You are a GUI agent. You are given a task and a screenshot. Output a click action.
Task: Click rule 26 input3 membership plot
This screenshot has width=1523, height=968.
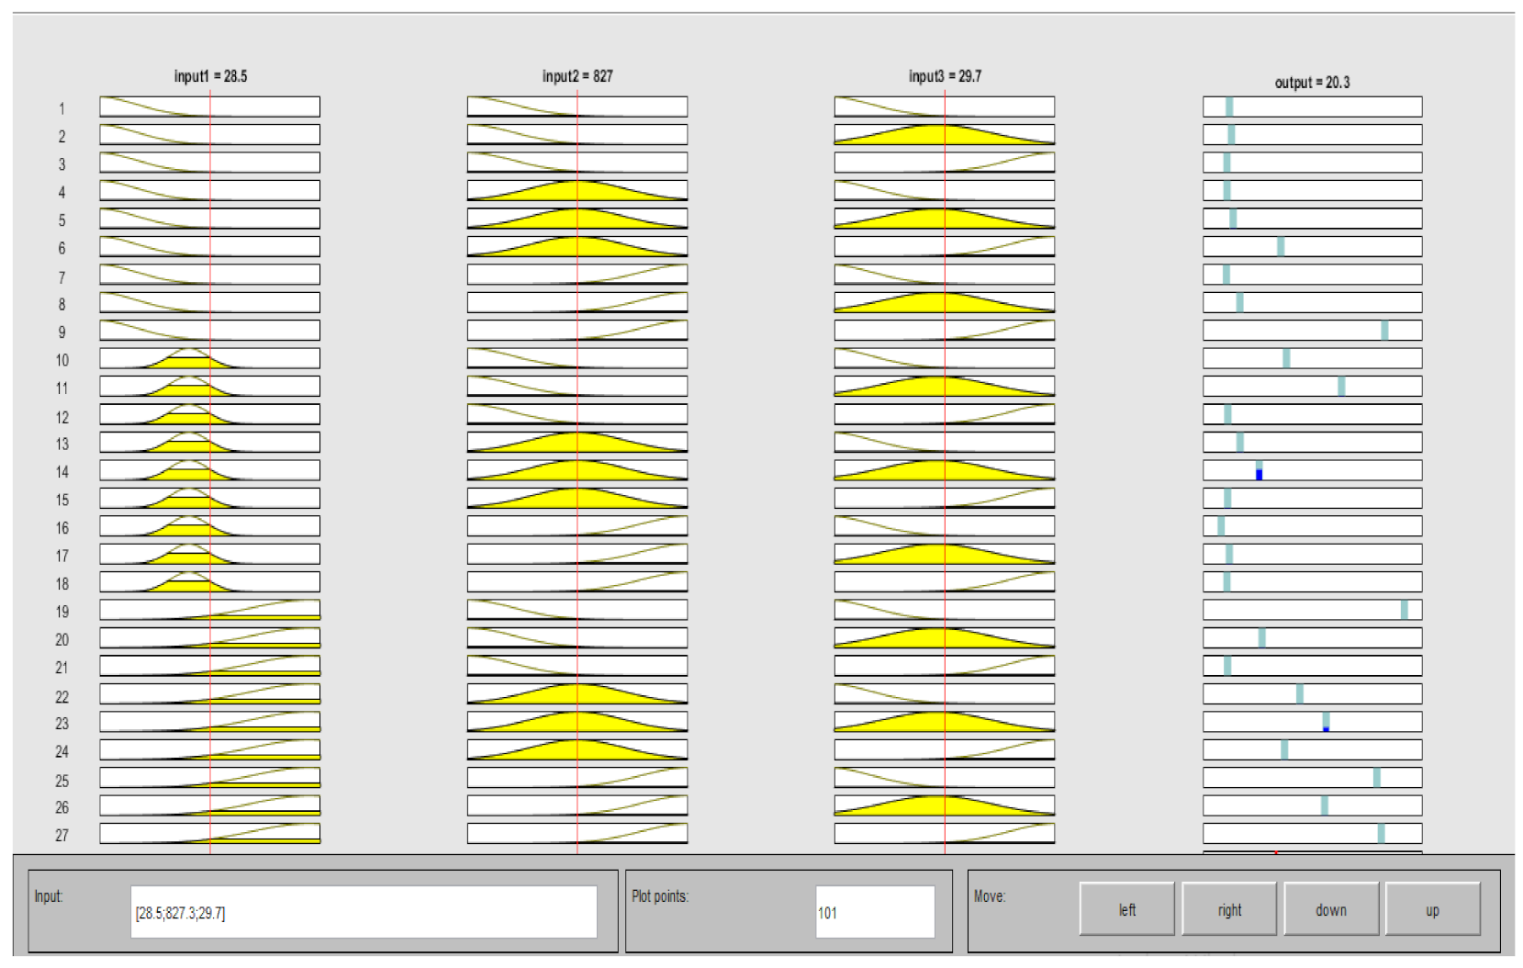coord(945,805)
